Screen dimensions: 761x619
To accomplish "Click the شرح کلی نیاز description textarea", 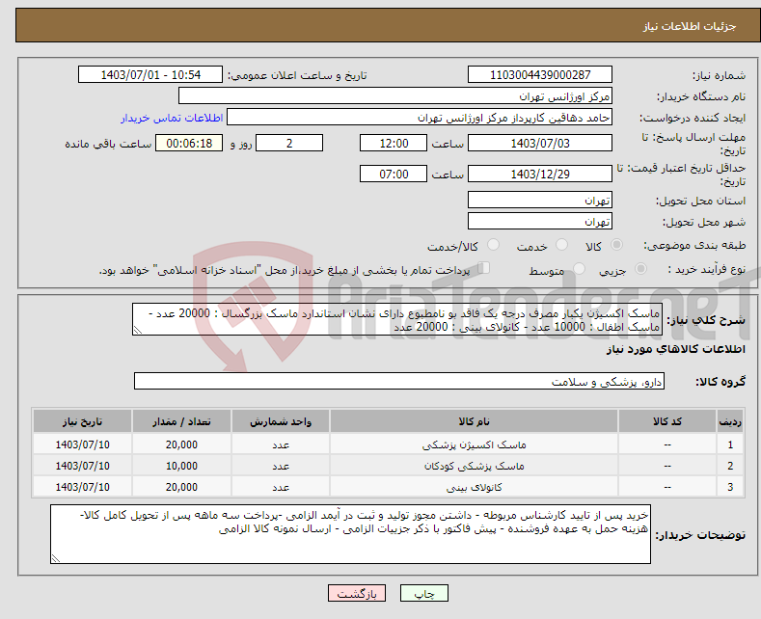I will point(397,319).
